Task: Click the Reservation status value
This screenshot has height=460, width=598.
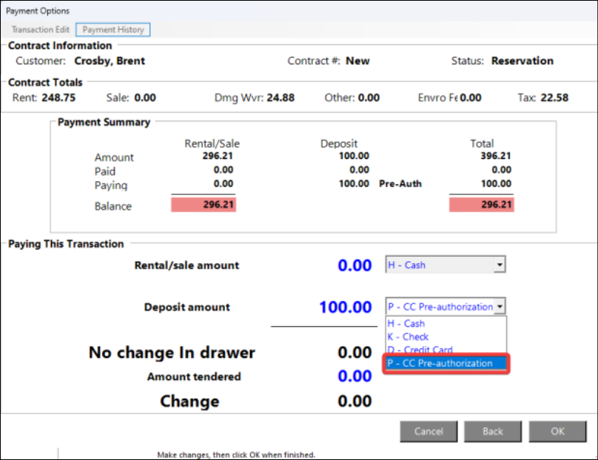Action: 522,61
